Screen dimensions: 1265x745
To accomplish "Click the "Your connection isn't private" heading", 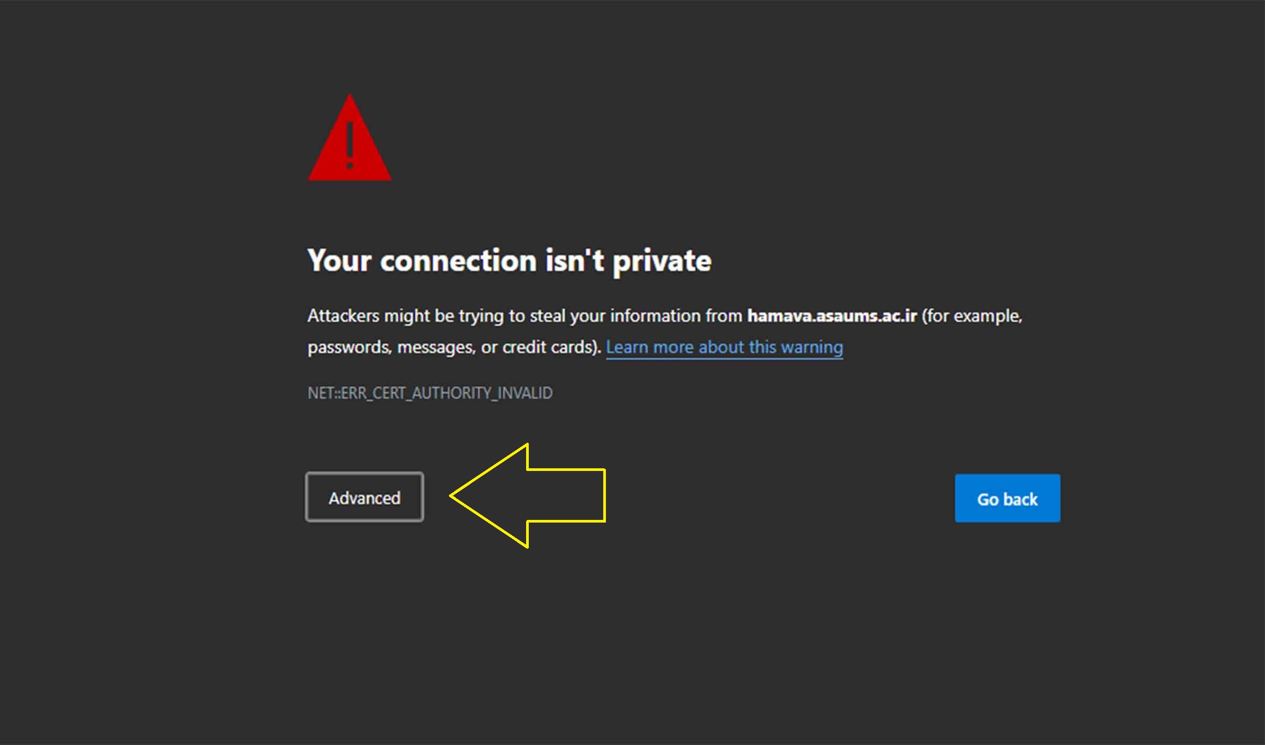I will [509, 261].
